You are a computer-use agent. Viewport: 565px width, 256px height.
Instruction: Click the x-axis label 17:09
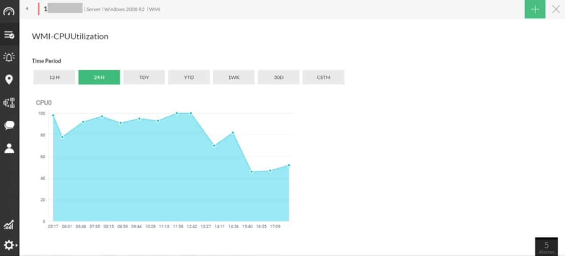point(276,226)
